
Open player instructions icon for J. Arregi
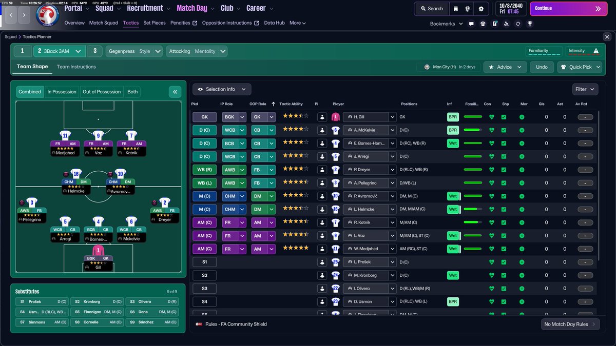(322, 156)
